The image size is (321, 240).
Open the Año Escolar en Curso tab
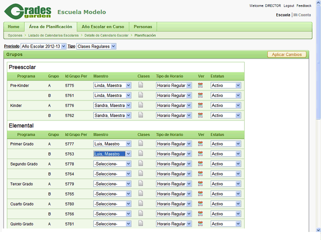point(103,26)
